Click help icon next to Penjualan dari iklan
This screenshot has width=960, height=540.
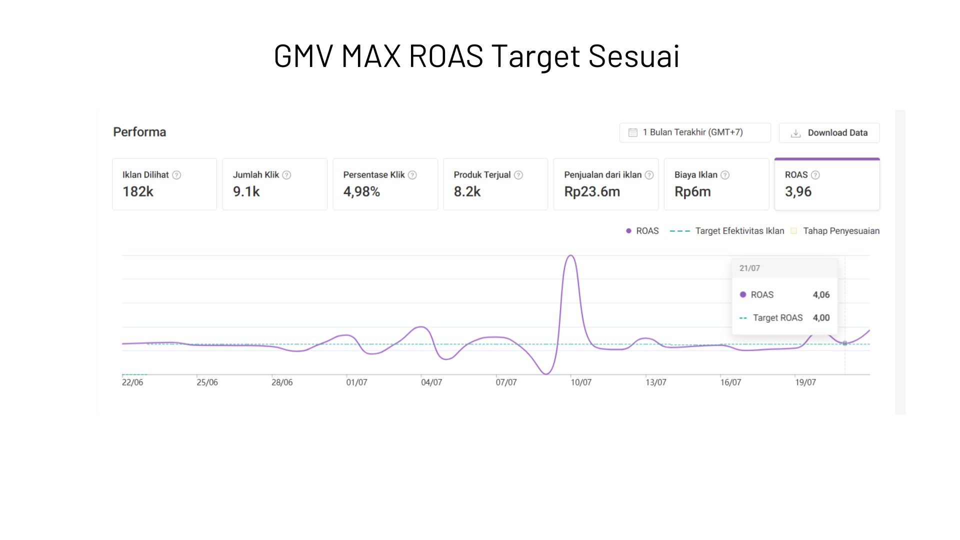pyautogui.click(x=649, y=175)
